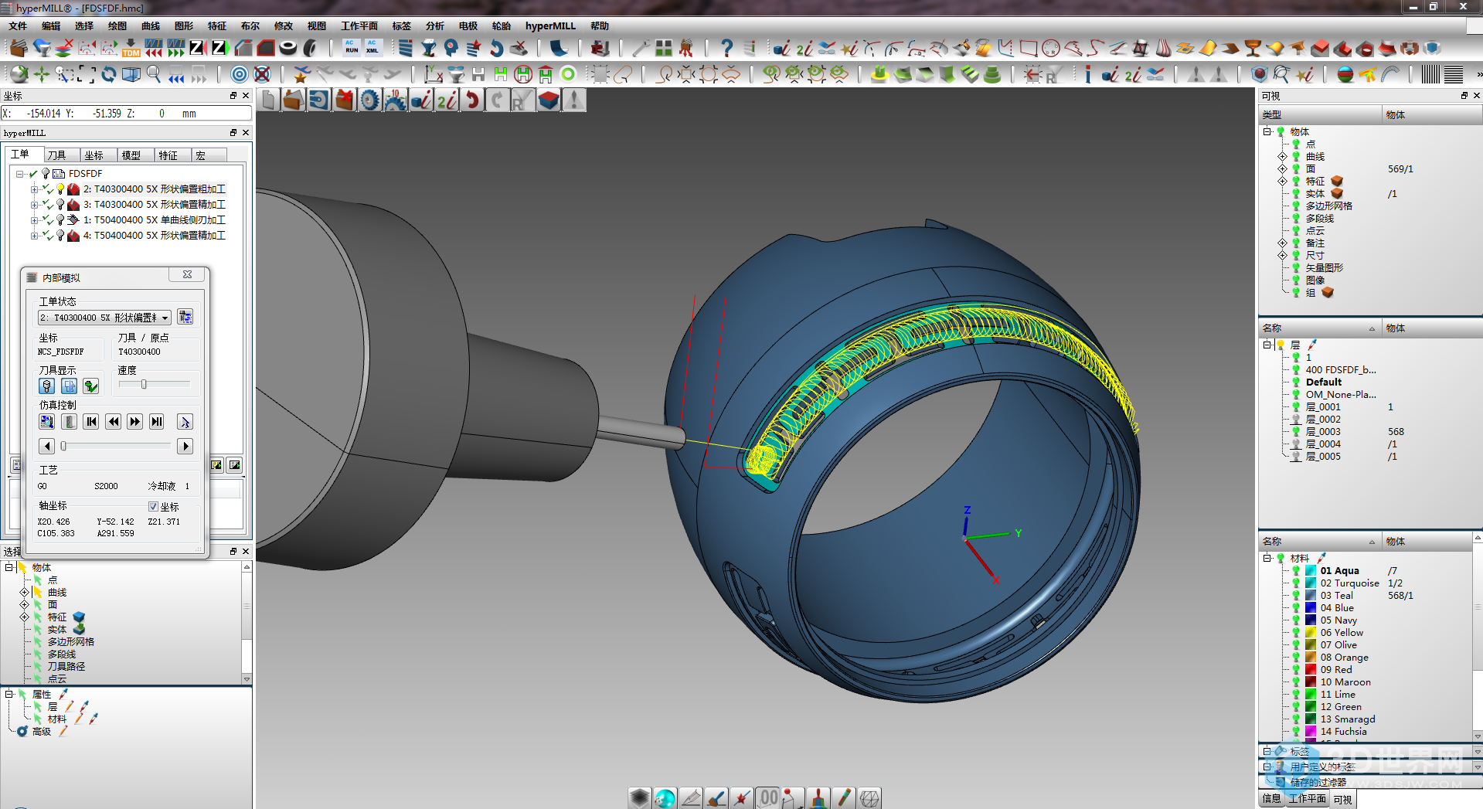Open the 文件 menu
1483x809 pixels.
click(18, 25)
